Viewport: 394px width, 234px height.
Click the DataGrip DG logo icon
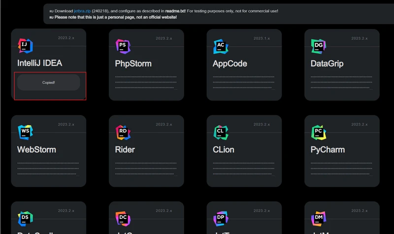pos(319,46)
